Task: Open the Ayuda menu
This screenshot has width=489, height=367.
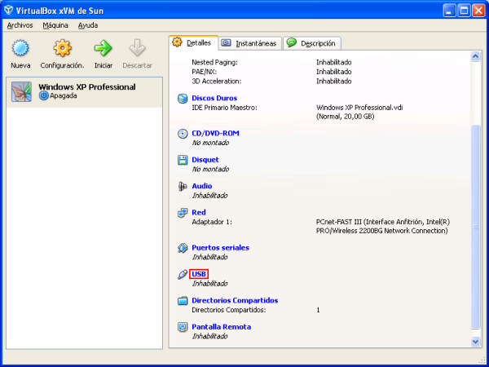Action: coord(87,25)
